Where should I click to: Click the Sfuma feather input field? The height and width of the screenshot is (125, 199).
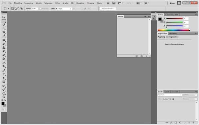[35, 9]
